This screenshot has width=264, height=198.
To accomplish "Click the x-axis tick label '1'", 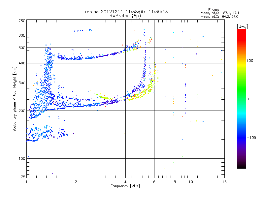I will [x=26, y=182].
